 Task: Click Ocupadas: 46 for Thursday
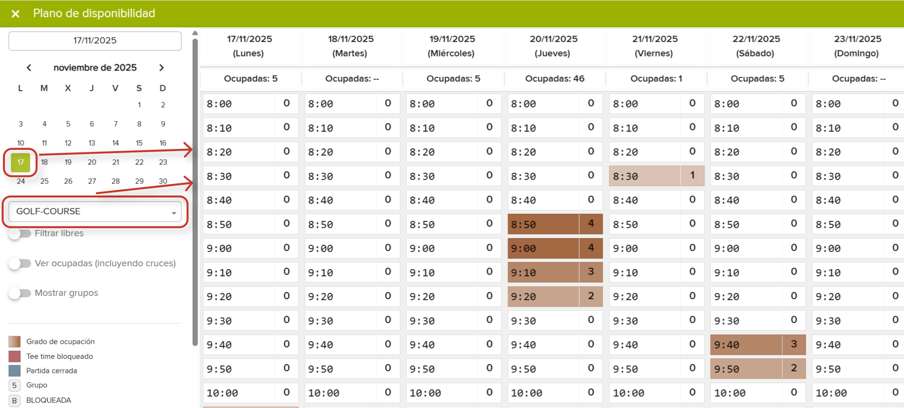coord(554,79)
